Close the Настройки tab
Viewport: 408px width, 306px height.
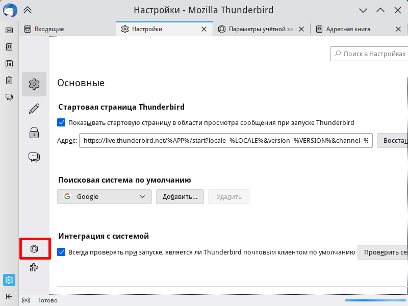click(204, 29)
